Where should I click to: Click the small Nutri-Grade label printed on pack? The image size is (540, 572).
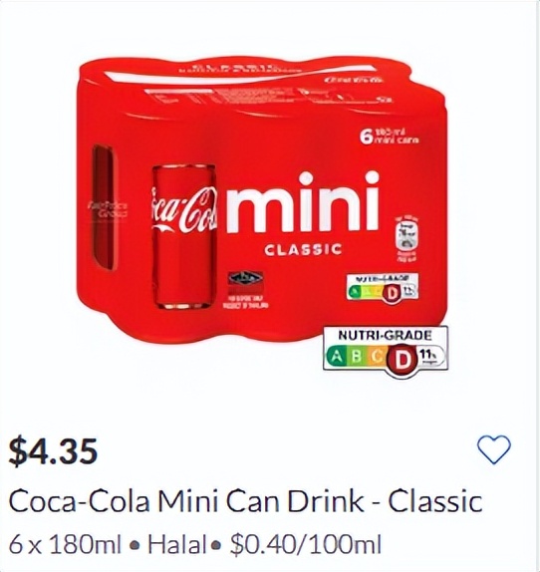tap(383, 288)
